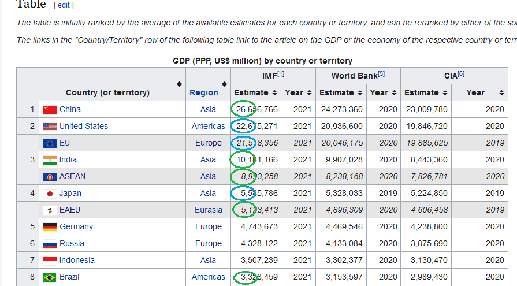
Task: Open the Brazil country link
Action: [69, 277]
